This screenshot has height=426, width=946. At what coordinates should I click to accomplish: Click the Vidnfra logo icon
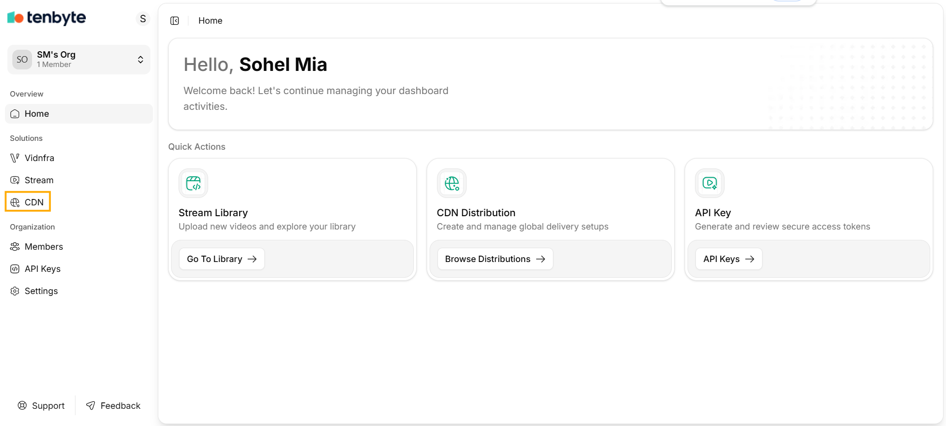point(15,158)
